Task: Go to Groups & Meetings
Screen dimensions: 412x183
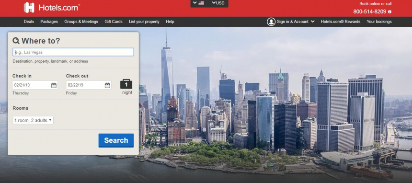Action: (x=81, y=22)
